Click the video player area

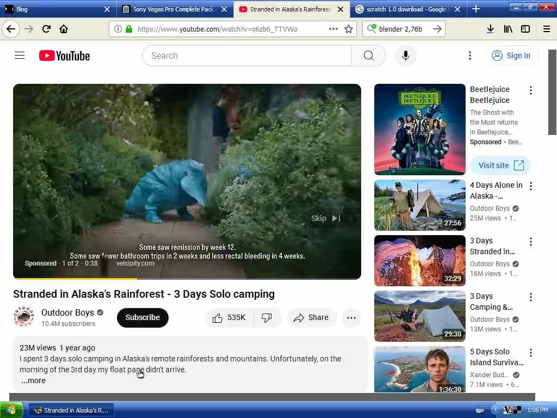point(187,181)
